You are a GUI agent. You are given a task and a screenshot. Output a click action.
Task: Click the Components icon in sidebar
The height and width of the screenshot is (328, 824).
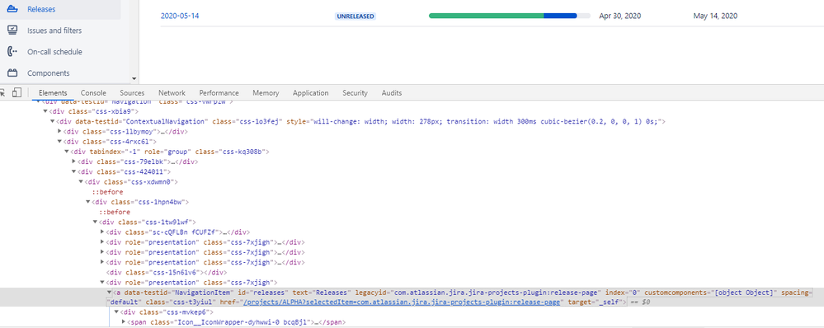(x=12, y=73)
